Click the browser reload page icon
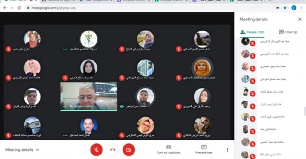Viewport: 306px width, 159px height. point(19,8)
